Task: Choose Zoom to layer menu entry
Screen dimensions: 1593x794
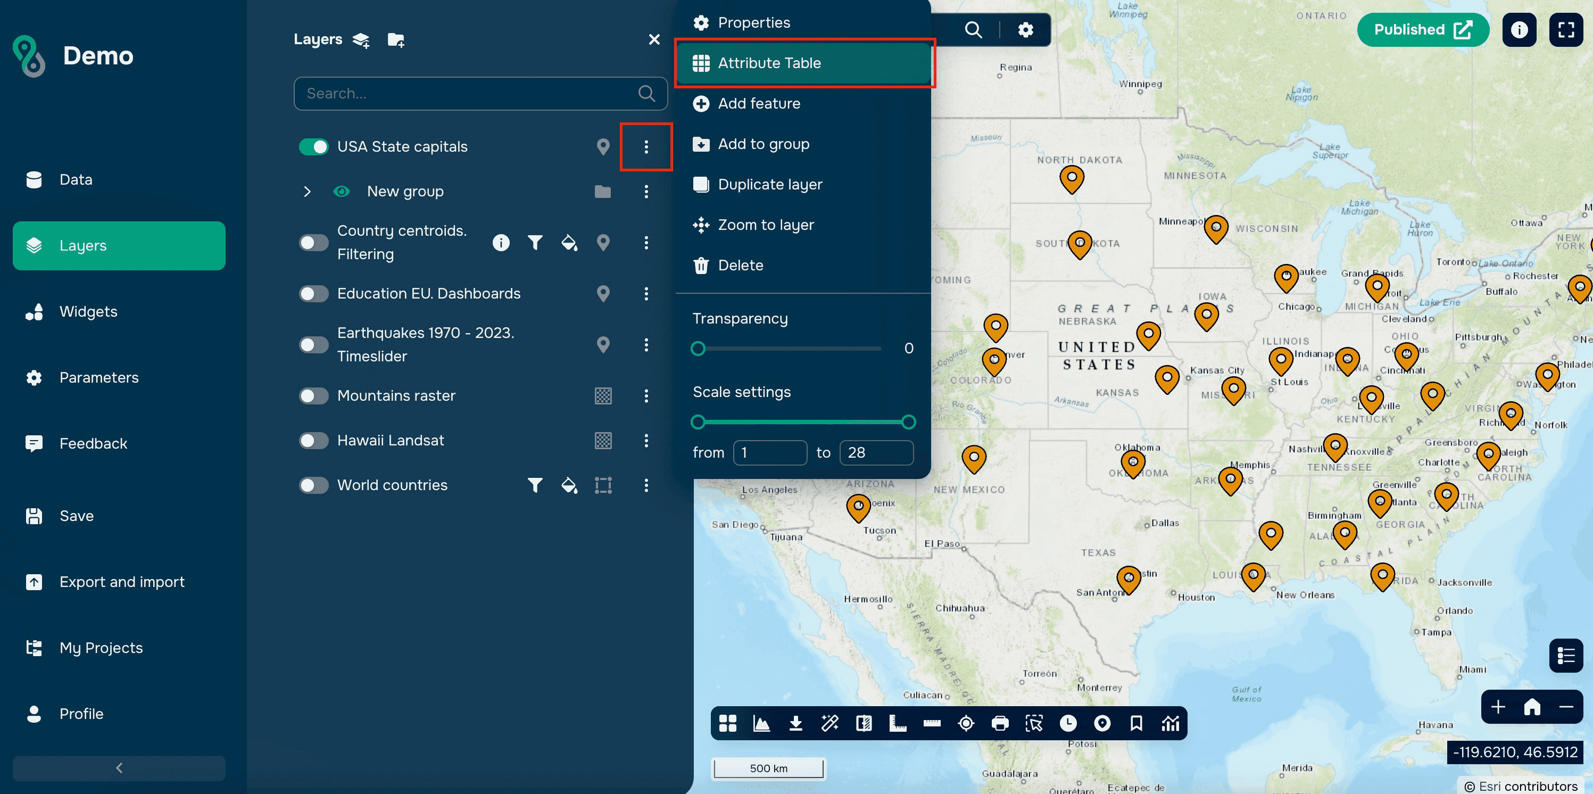Action: [x=766, y=225]
